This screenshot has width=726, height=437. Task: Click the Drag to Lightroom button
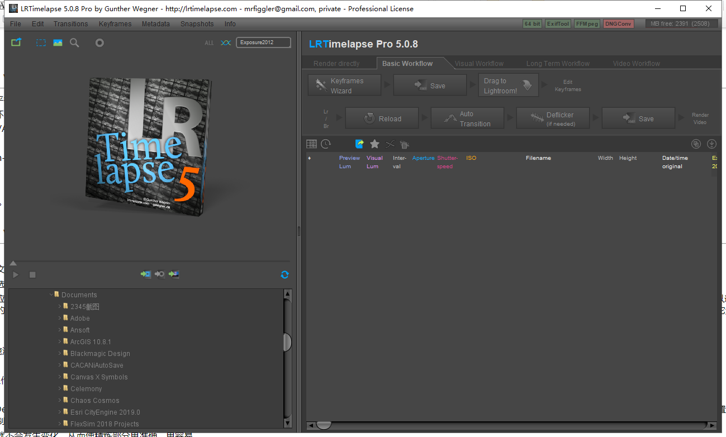click(509, 85)
